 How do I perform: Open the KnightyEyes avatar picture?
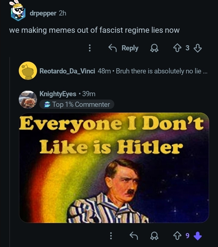(28, 99)
